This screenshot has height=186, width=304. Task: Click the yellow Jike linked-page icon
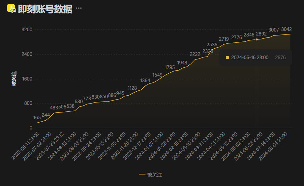pyautogui.click(x=11, y=9)
